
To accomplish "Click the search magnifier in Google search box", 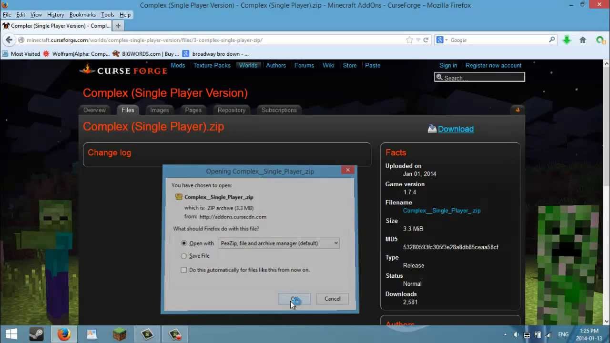I will point(552,40).
